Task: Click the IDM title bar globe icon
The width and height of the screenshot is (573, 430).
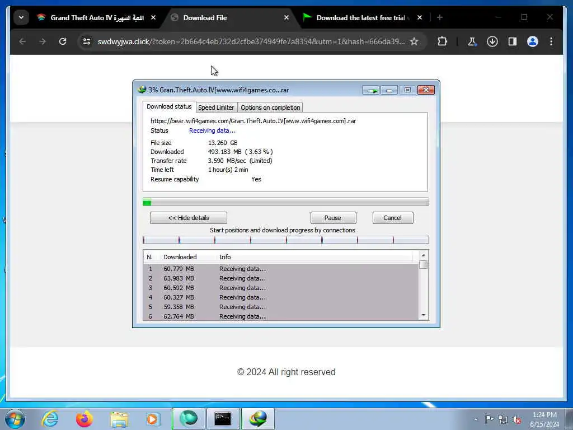Action: [142, 90]
